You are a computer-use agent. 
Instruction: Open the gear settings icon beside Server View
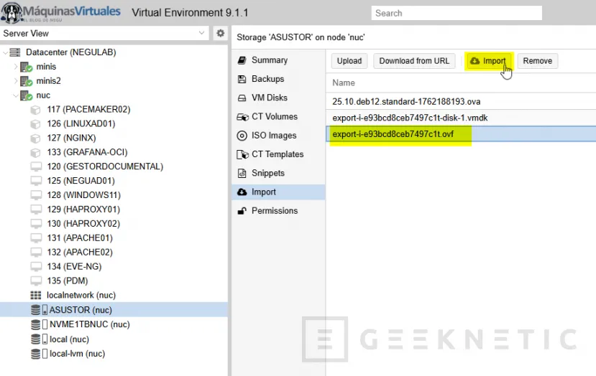pyautogui.click(x=220, y=33)
